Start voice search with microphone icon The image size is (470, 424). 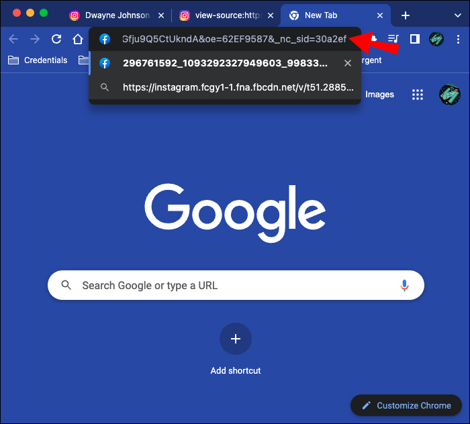click(404, 285)
